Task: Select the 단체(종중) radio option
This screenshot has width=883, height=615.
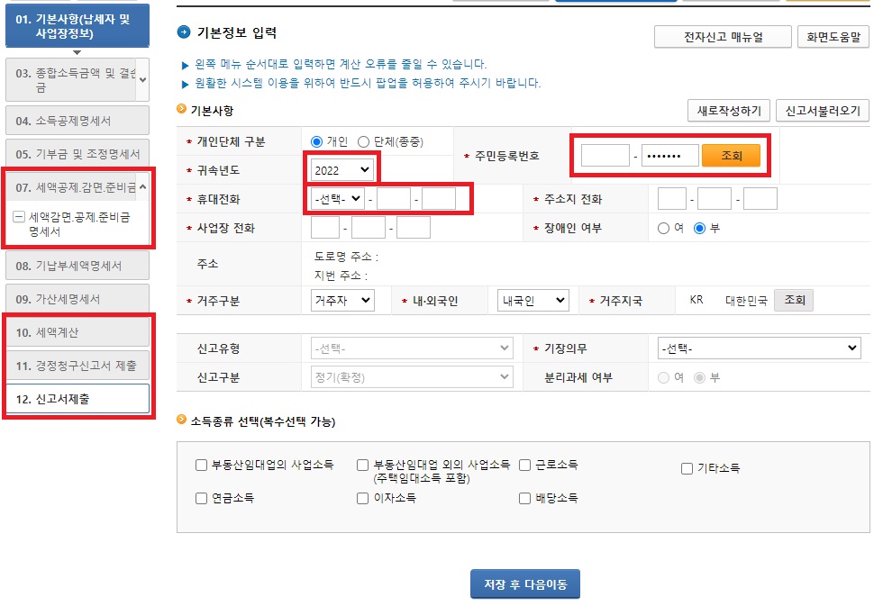Action: tap(363, 141)
